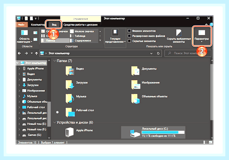Go up one level with the Up arrow
Image resolution: width=229 pixels, height=160 pixels.
[36, 53]
